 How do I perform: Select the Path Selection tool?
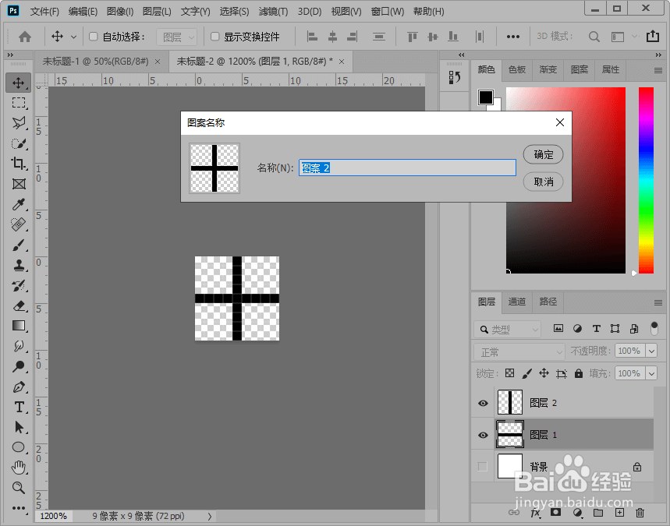point(19,427)
